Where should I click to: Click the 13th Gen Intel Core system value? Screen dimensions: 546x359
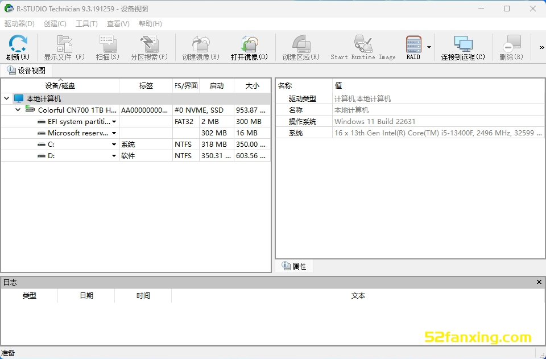click(438, 133)
